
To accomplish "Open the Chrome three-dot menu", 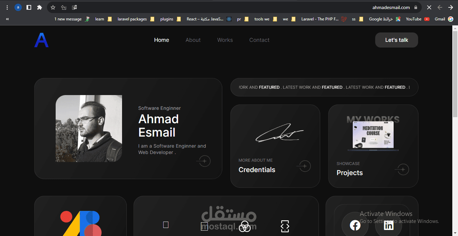I will click(x=7, y=7).
